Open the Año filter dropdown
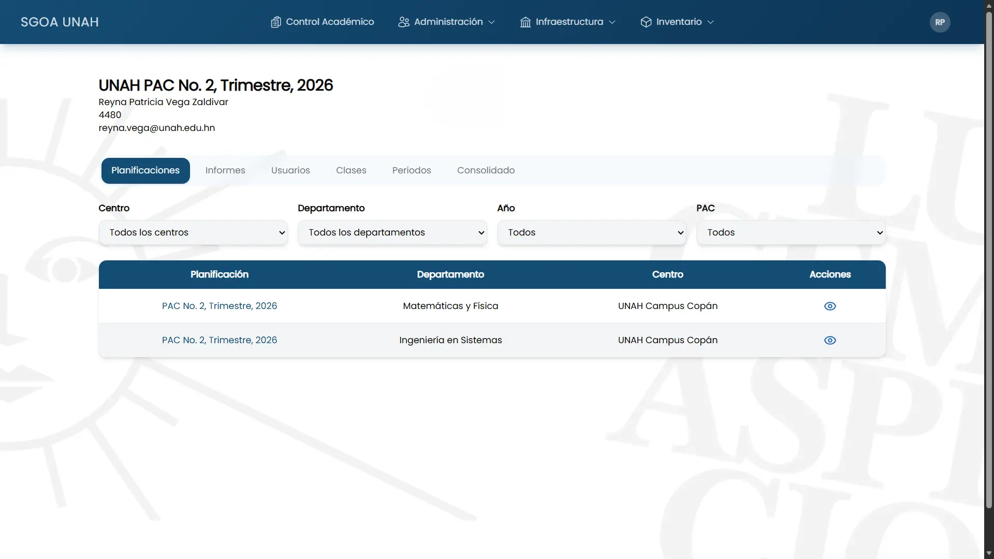Screen dimensions: 994x559 [x=592, y=232]
